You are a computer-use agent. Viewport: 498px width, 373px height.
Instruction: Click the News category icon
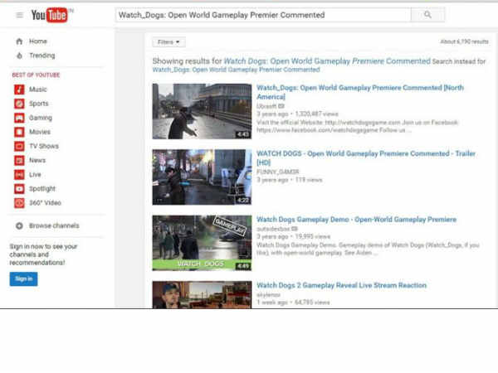(19, 161)
